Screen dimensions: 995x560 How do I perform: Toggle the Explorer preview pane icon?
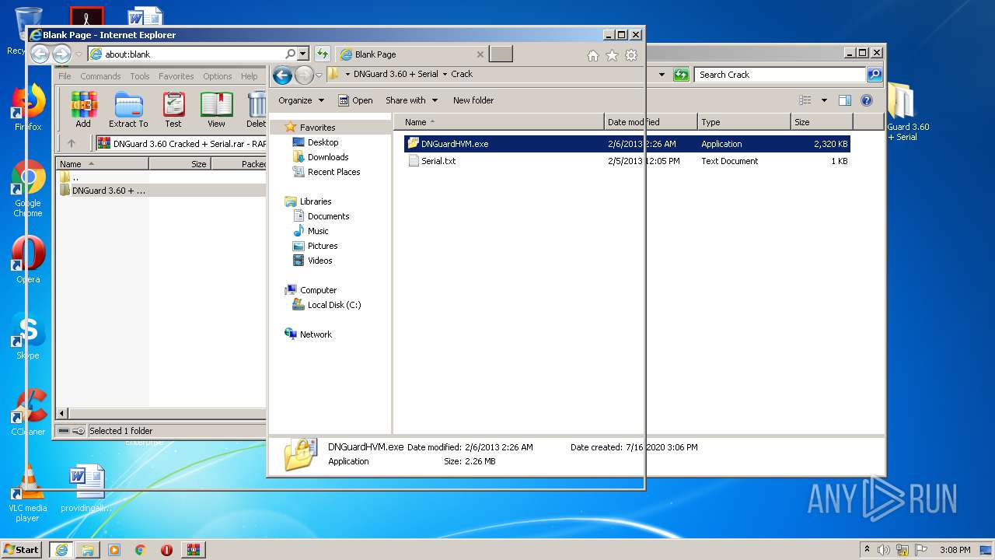coord(845,100)
